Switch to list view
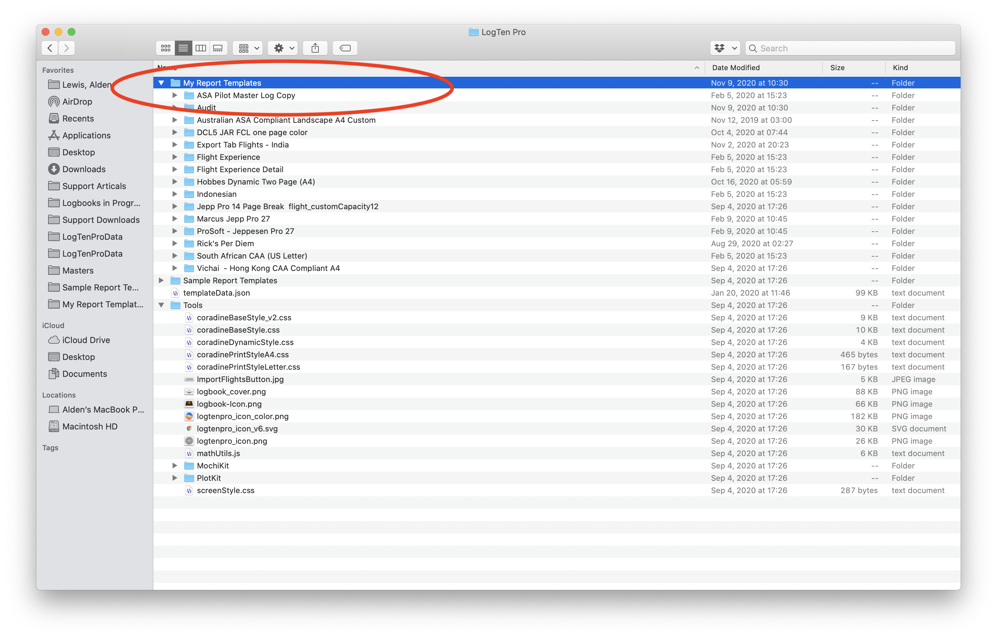Viewport: 997px width, 638px height. (x=183, y=48)
